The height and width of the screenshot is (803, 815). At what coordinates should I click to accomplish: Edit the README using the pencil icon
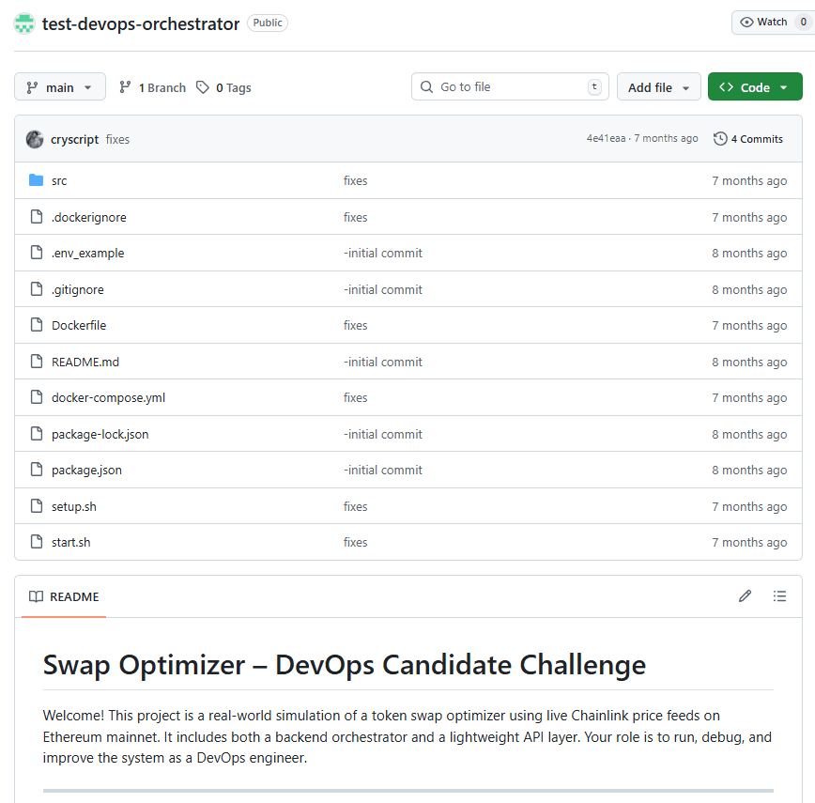coord(745,596)
